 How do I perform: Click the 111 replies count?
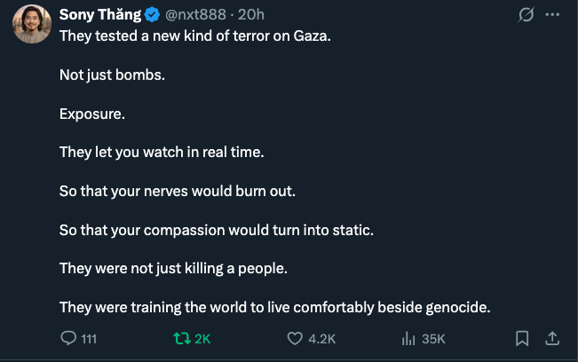(89, 338)
